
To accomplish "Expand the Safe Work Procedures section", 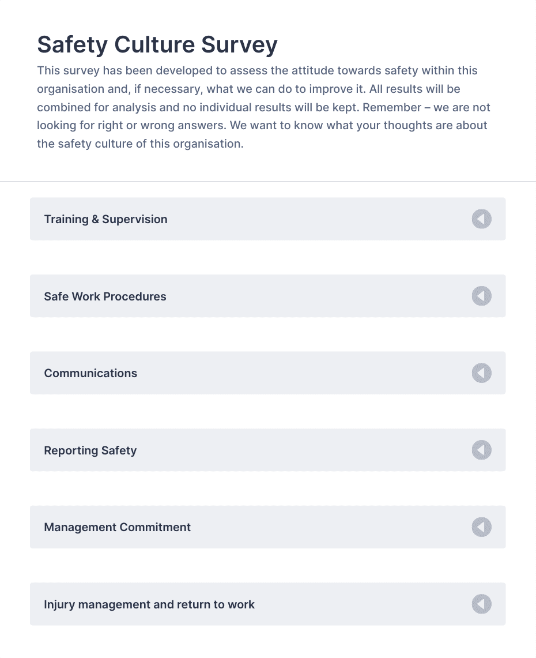I will coord(267,296).
